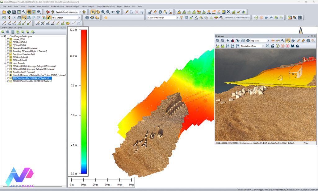This screenshot has width=318, height=191.
Task: Expand the Layer Bounds tree node
Action: [5, 63]
